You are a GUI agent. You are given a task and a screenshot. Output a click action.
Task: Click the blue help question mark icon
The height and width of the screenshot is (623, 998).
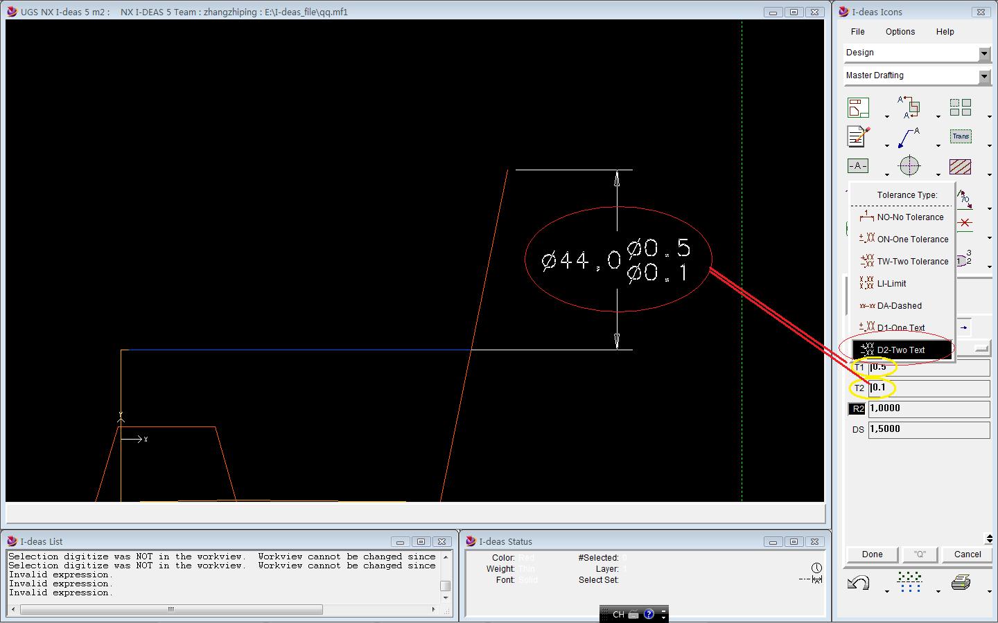pos(649,614)
